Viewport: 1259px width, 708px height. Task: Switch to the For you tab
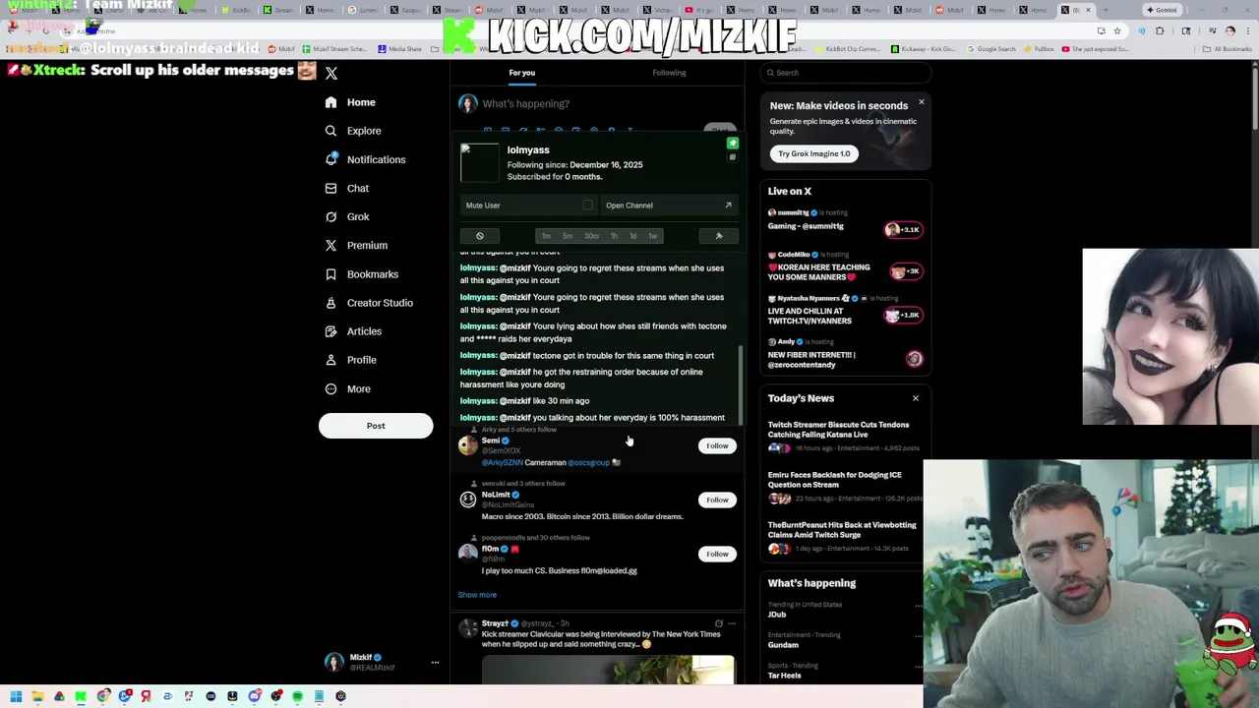point(522,73)
